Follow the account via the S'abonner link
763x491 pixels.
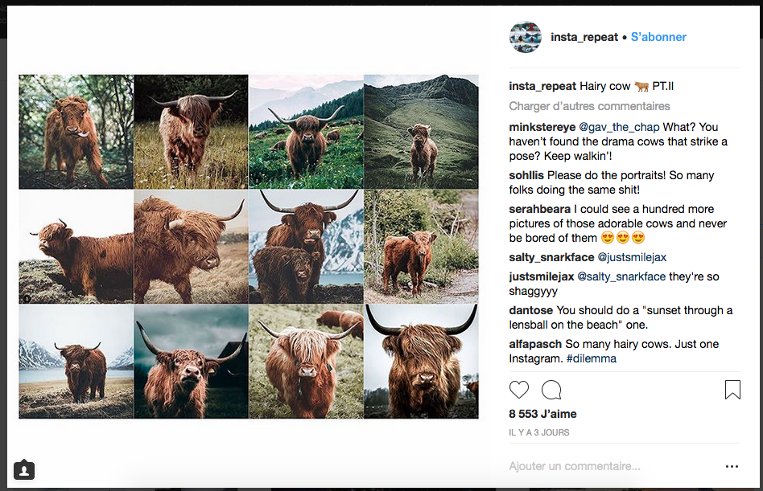(658, 36)
